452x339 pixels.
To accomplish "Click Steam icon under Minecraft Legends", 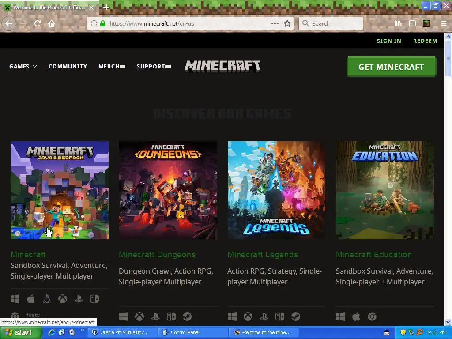I will coord(295,316).
